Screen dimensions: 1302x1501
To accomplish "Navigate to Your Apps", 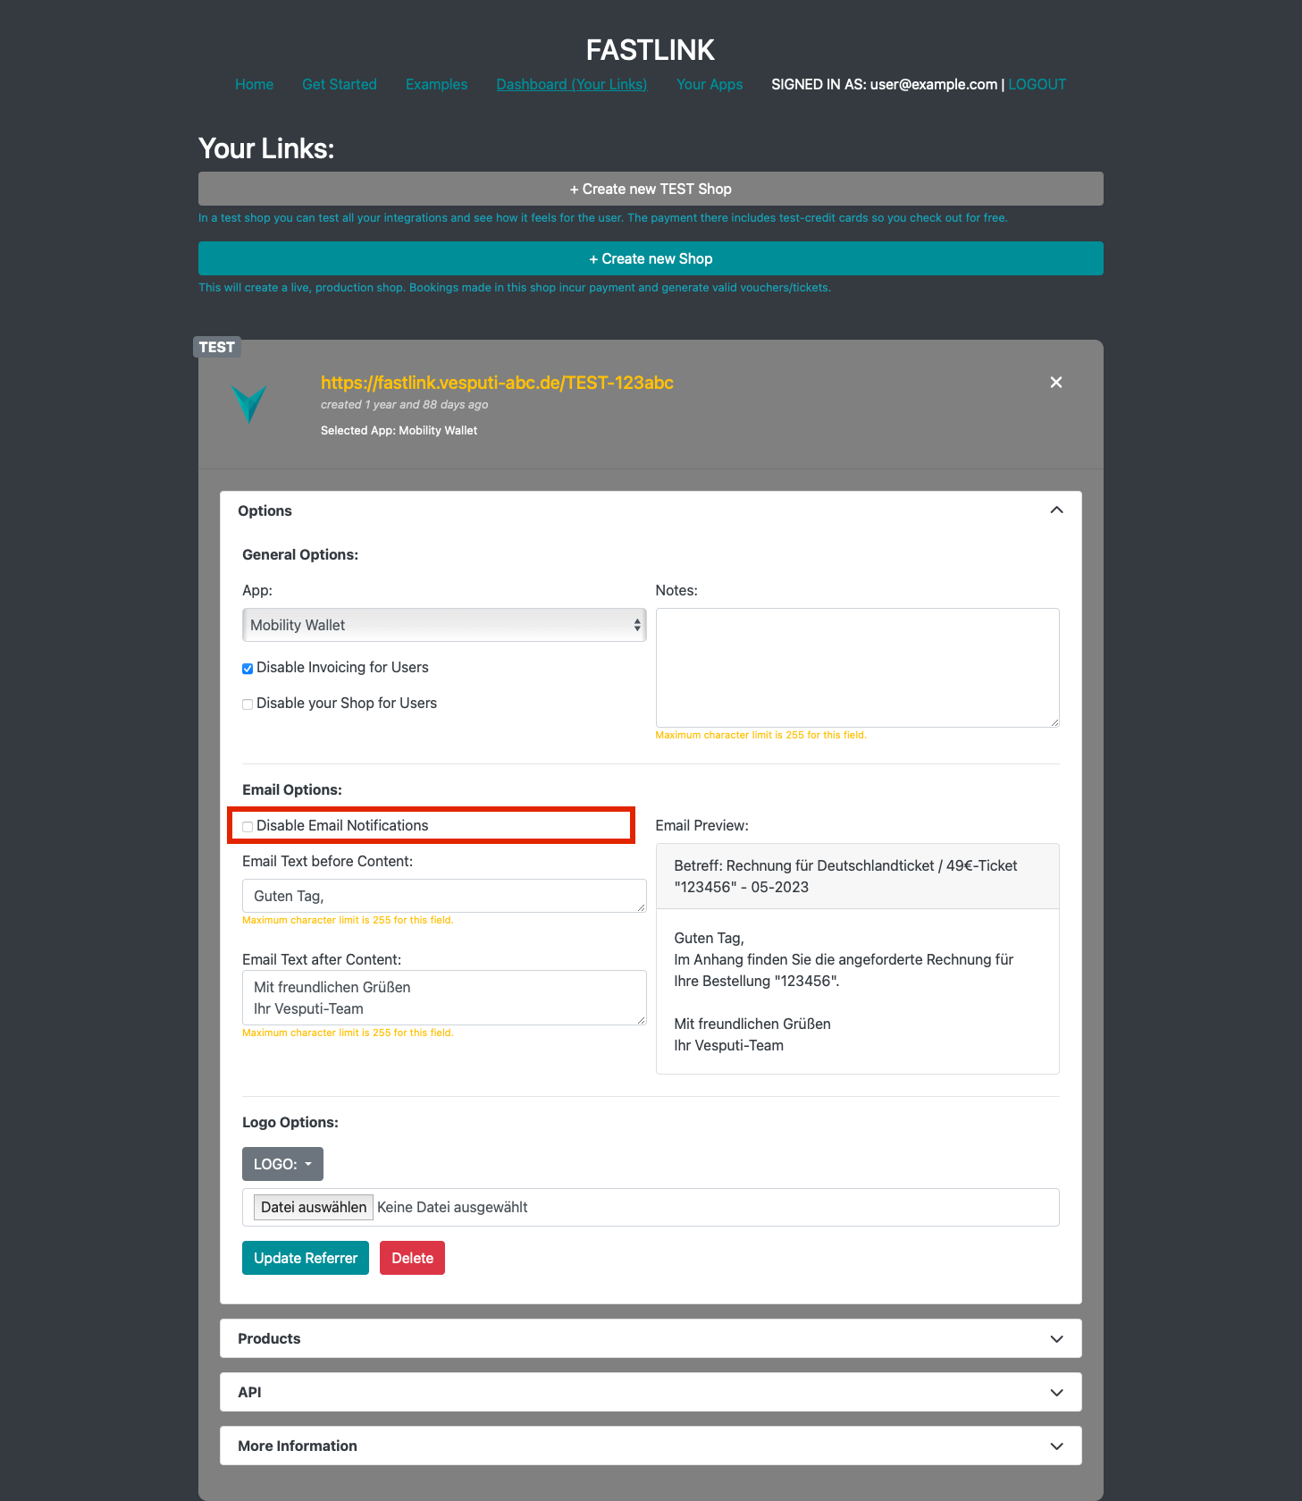I will [710, 84].
